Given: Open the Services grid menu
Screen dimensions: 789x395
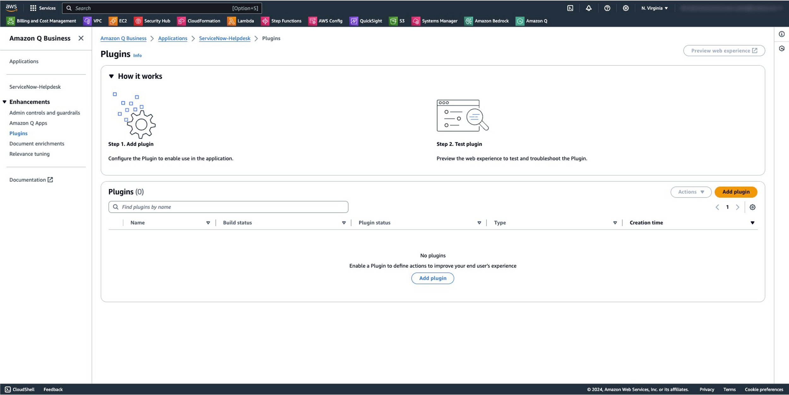Looking at the screenshot, I should click(x=43, y=8).
